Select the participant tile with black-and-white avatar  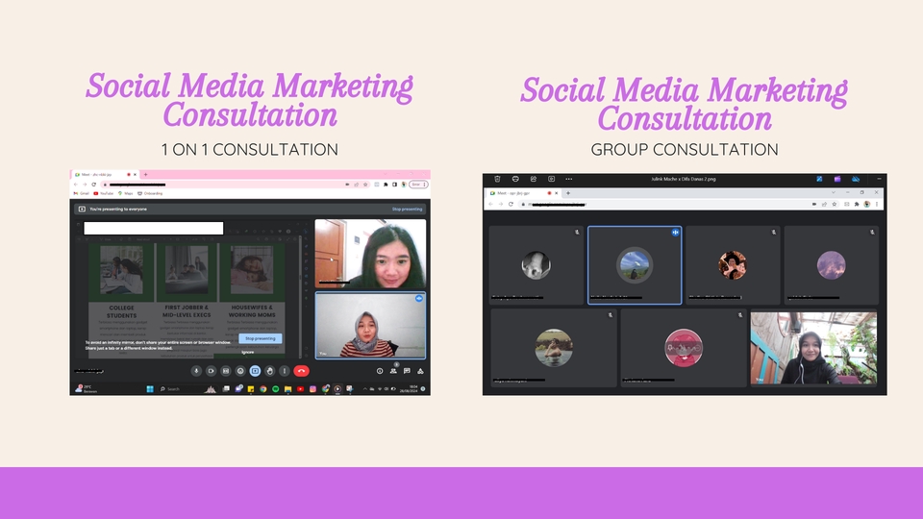tap(536, 265)
